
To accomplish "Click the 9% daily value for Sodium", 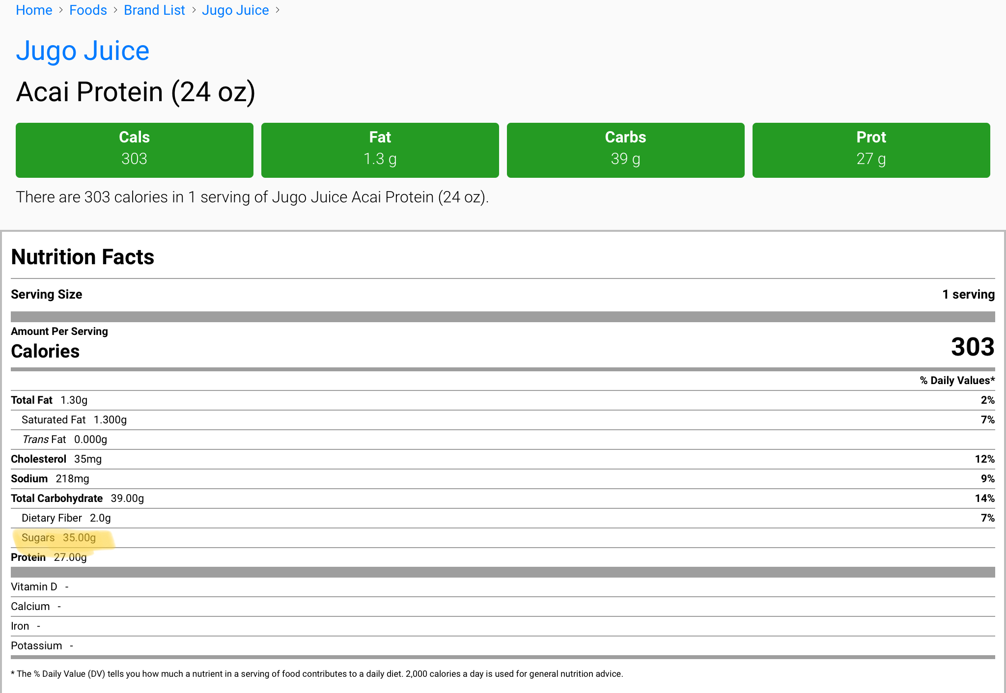I will (x=988, y=479).
